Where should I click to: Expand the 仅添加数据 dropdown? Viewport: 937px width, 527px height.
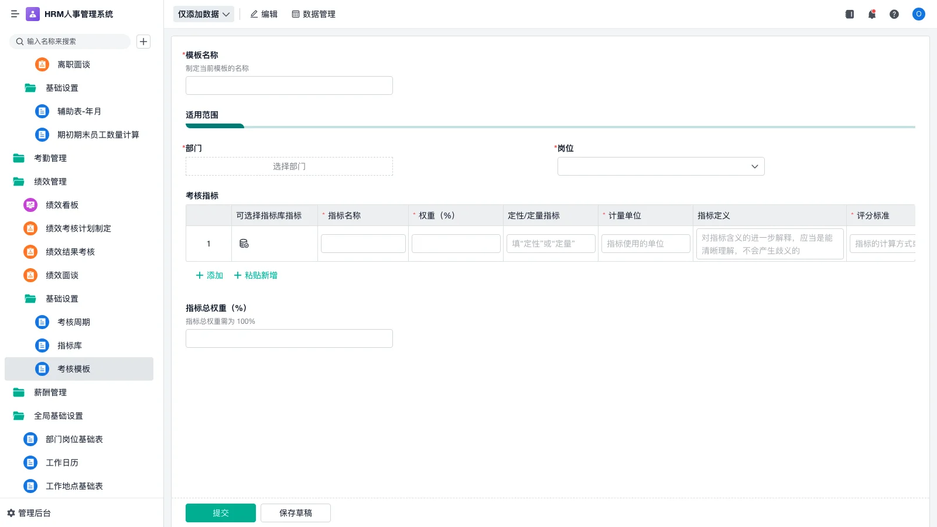point(203,14)
